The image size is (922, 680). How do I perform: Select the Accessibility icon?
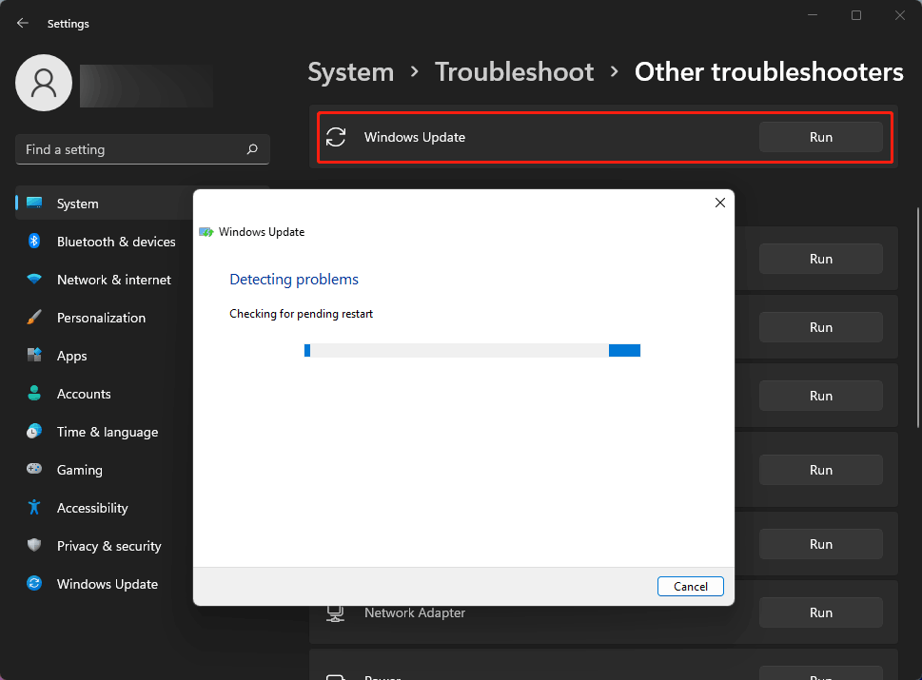pos(35,508)
